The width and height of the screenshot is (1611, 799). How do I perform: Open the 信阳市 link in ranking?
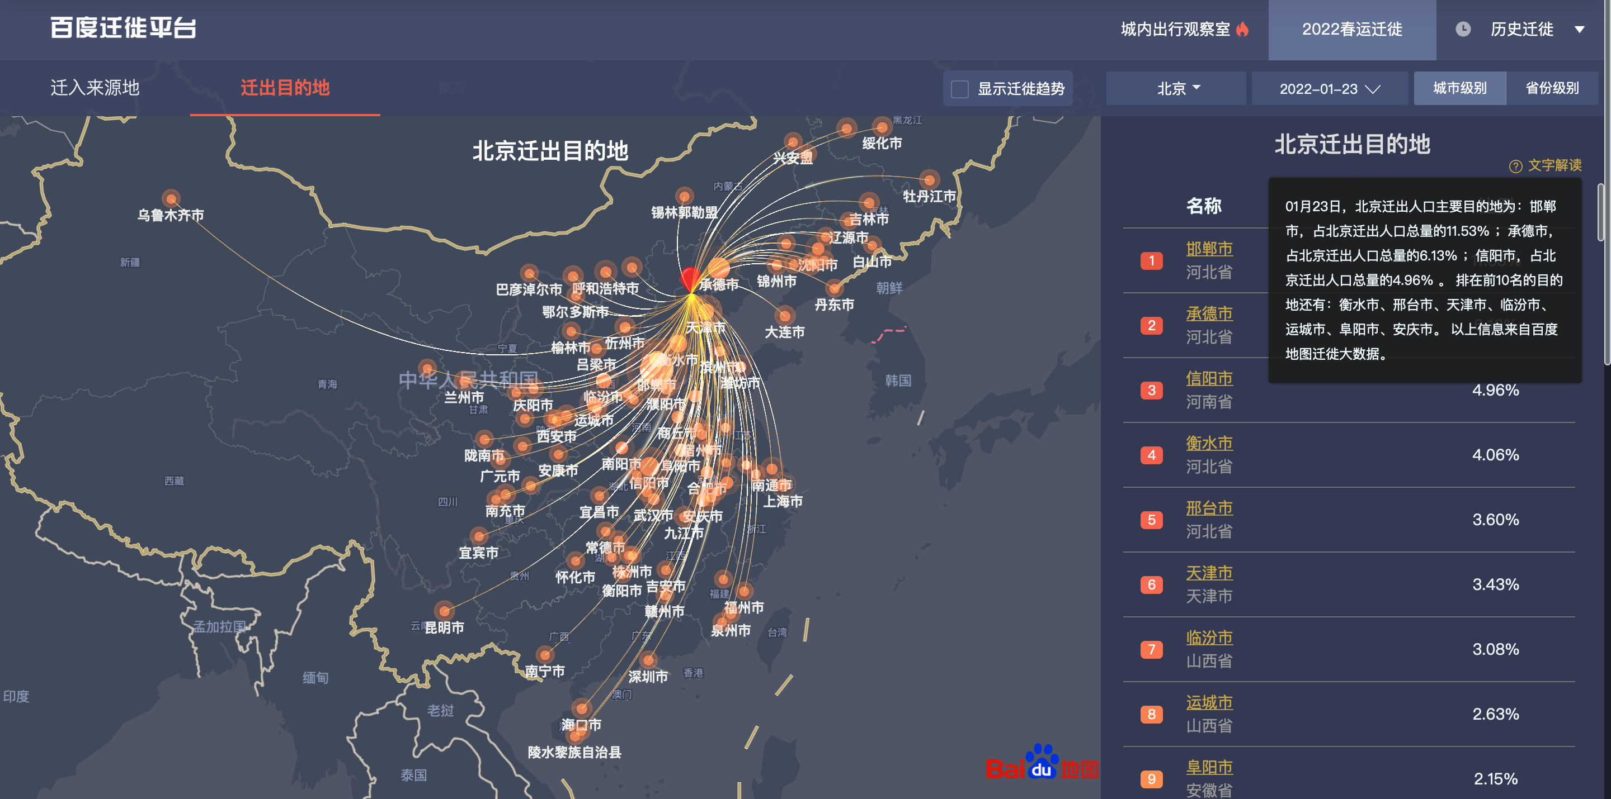[x=1209, y=379]
